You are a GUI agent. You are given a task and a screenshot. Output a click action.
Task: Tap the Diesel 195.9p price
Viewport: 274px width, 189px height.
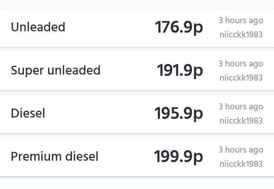(179, 114)
